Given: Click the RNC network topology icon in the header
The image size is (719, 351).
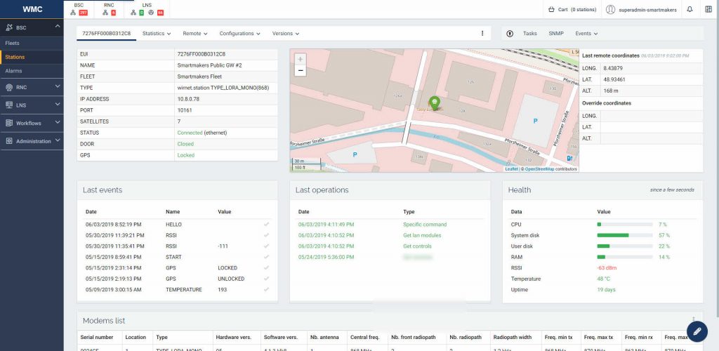Looking at the screenshot, I should (x=105, y=13).
